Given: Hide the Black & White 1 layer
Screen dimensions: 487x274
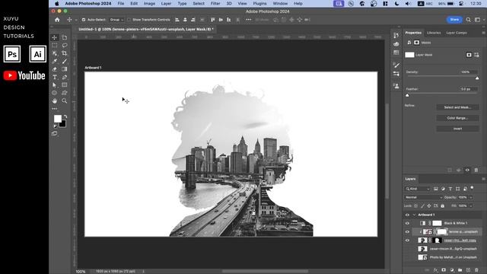Looking at the screenshot, I should [407, 223].
